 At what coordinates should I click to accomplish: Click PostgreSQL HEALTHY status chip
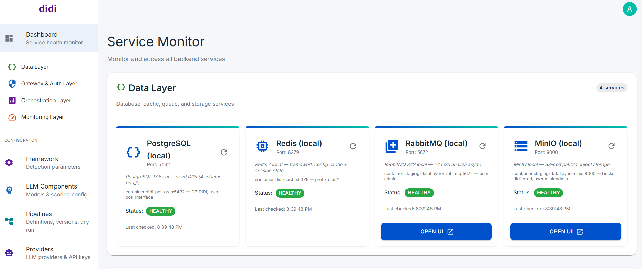(161, 211)
